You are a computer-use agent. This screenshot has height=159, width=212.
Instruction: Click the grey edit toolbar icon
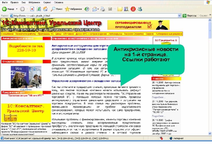point(110,9)
